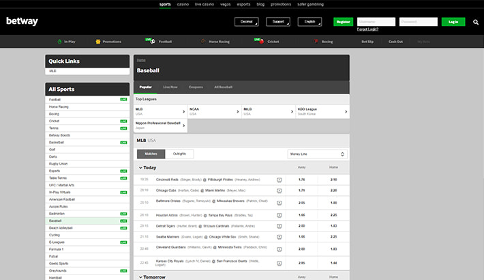Click the Promotions star icon

98,42
